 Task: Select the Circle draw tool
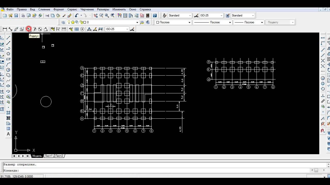[x=8, y=70]
